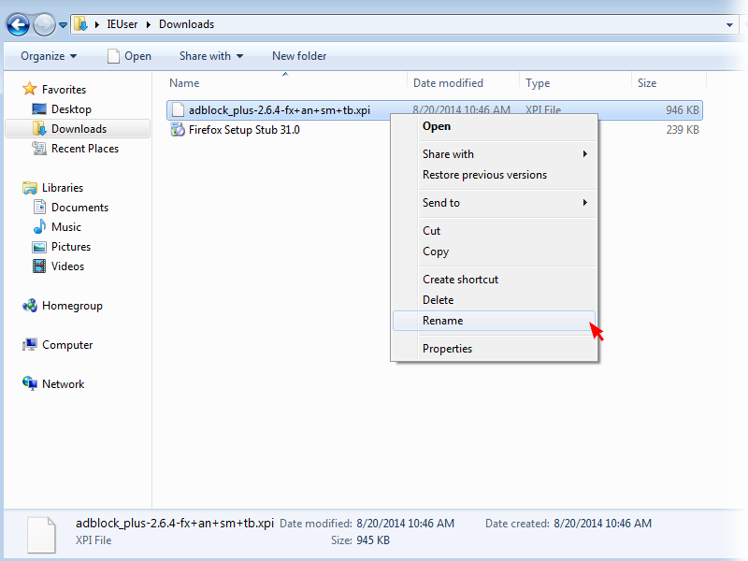This screenshot has height=561, width=748.
Task: Click Downloads in the address path
Action: tap(186, 24)
